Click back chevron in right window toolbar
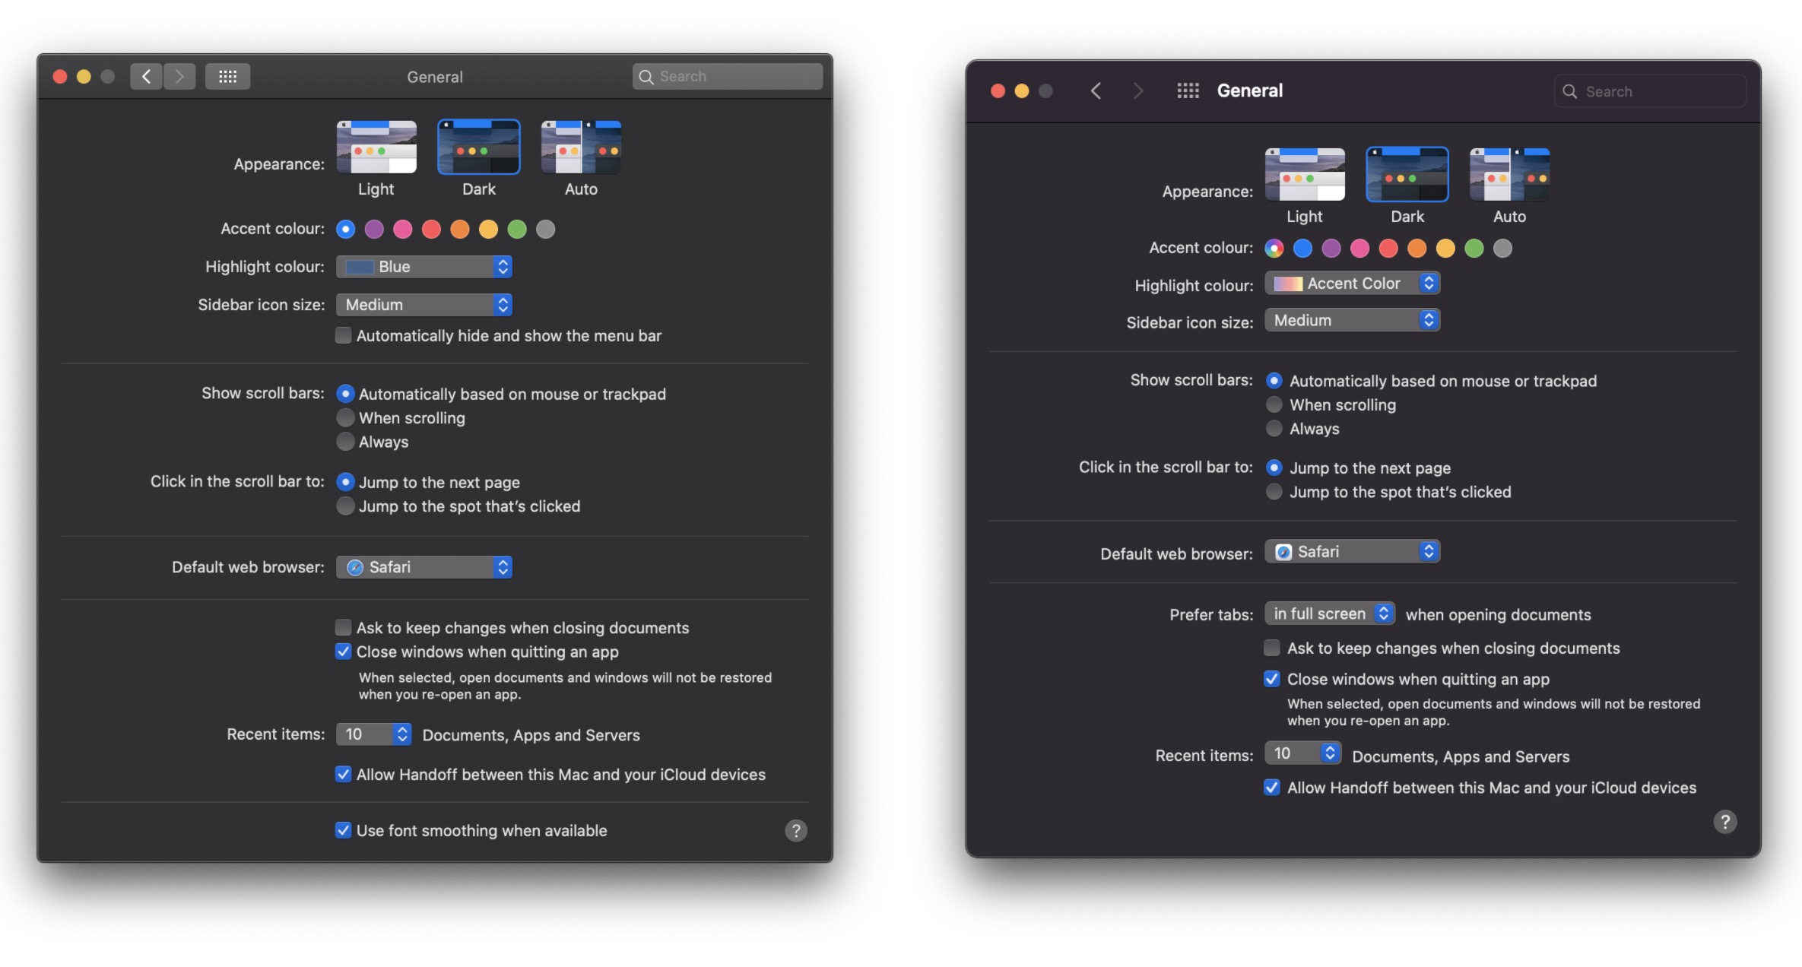This screenshot has width=1802, height=967. click(1096, 91)
